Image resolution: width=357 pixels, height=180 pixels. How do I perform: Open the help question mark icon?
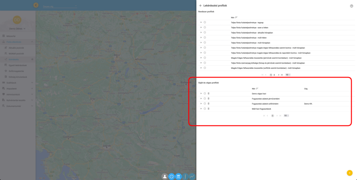tap(351, 6)
